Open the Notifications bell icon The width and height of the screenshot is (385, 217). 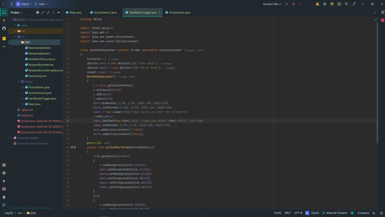coord(382,12)
